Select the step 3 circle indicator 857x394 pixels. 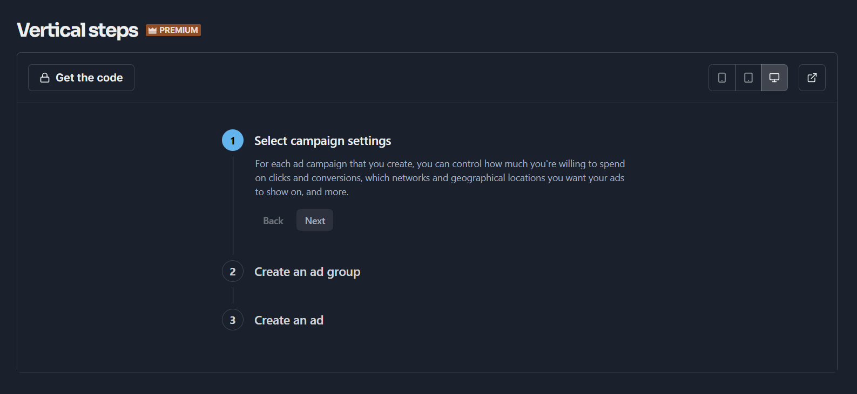point(233,320)
